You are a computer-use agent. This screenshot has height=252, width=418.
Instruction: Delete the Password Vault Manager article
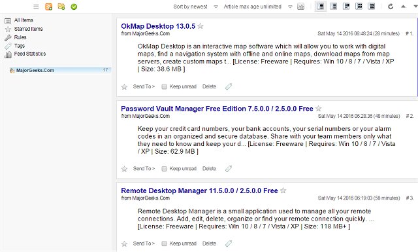209,169
